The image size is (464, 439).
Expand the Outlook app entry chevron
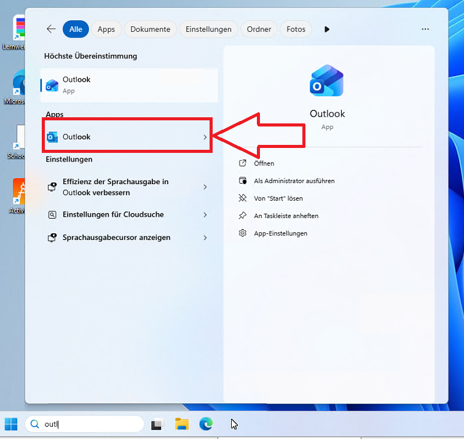pyautogui.click(x=205, y=137)
